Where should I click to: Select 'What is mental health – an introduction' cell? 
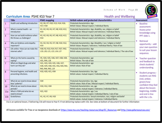(24, 31)
